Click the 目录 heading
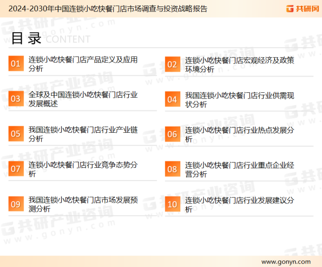322x267 pixels. pos(26,38)
